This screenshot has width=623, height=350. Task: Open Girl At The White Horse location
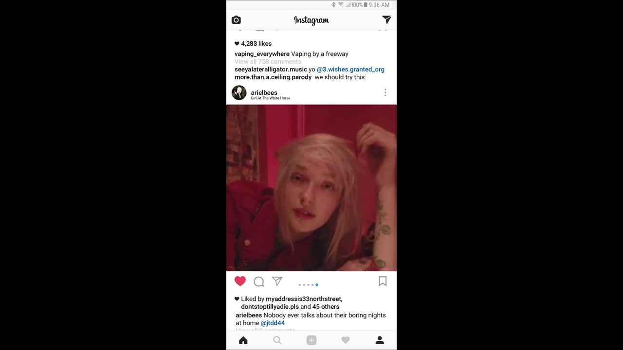pos(271,98)
